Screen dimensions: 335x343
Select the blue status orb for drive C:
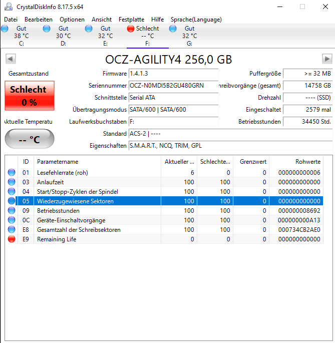point(5,29)
